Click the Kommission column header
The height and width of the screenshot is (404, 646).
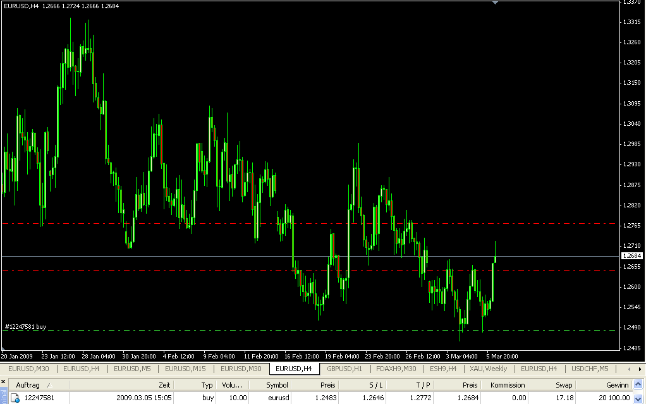tap(504, 385)
